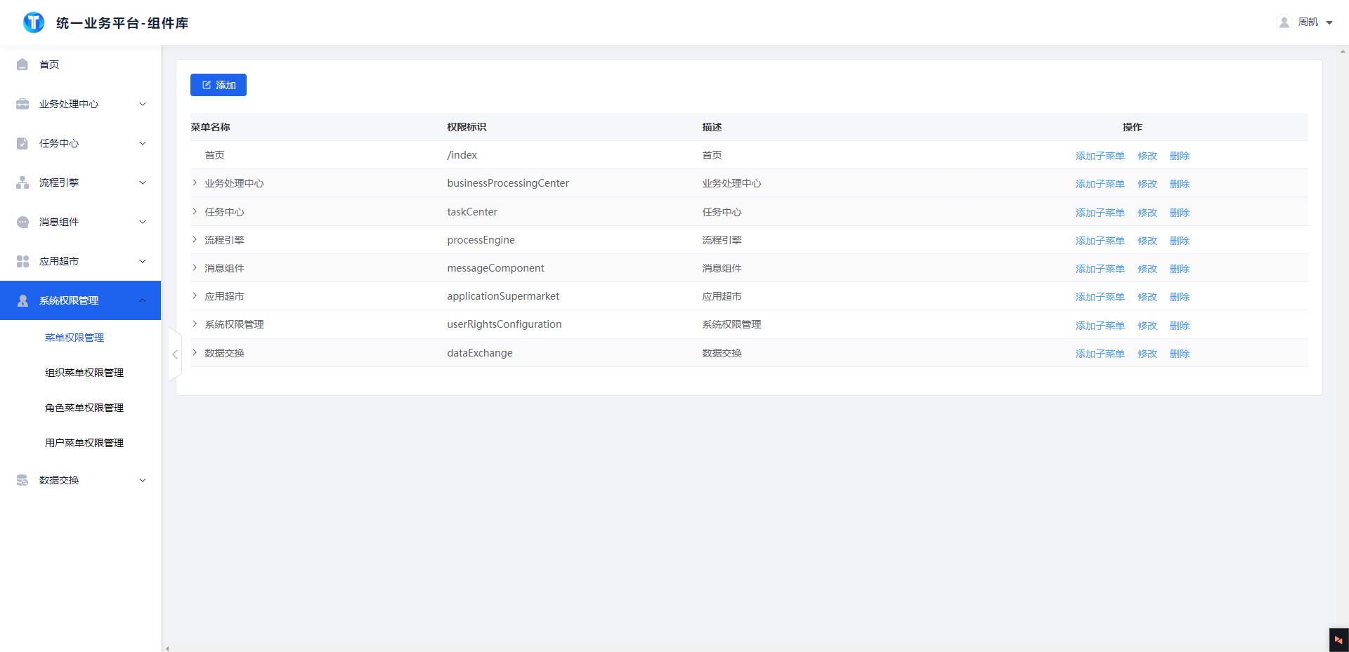Collapse 系统权限管理 sidebar chevron
This screenshot has height=652, width=1349.
coord(143,300)
